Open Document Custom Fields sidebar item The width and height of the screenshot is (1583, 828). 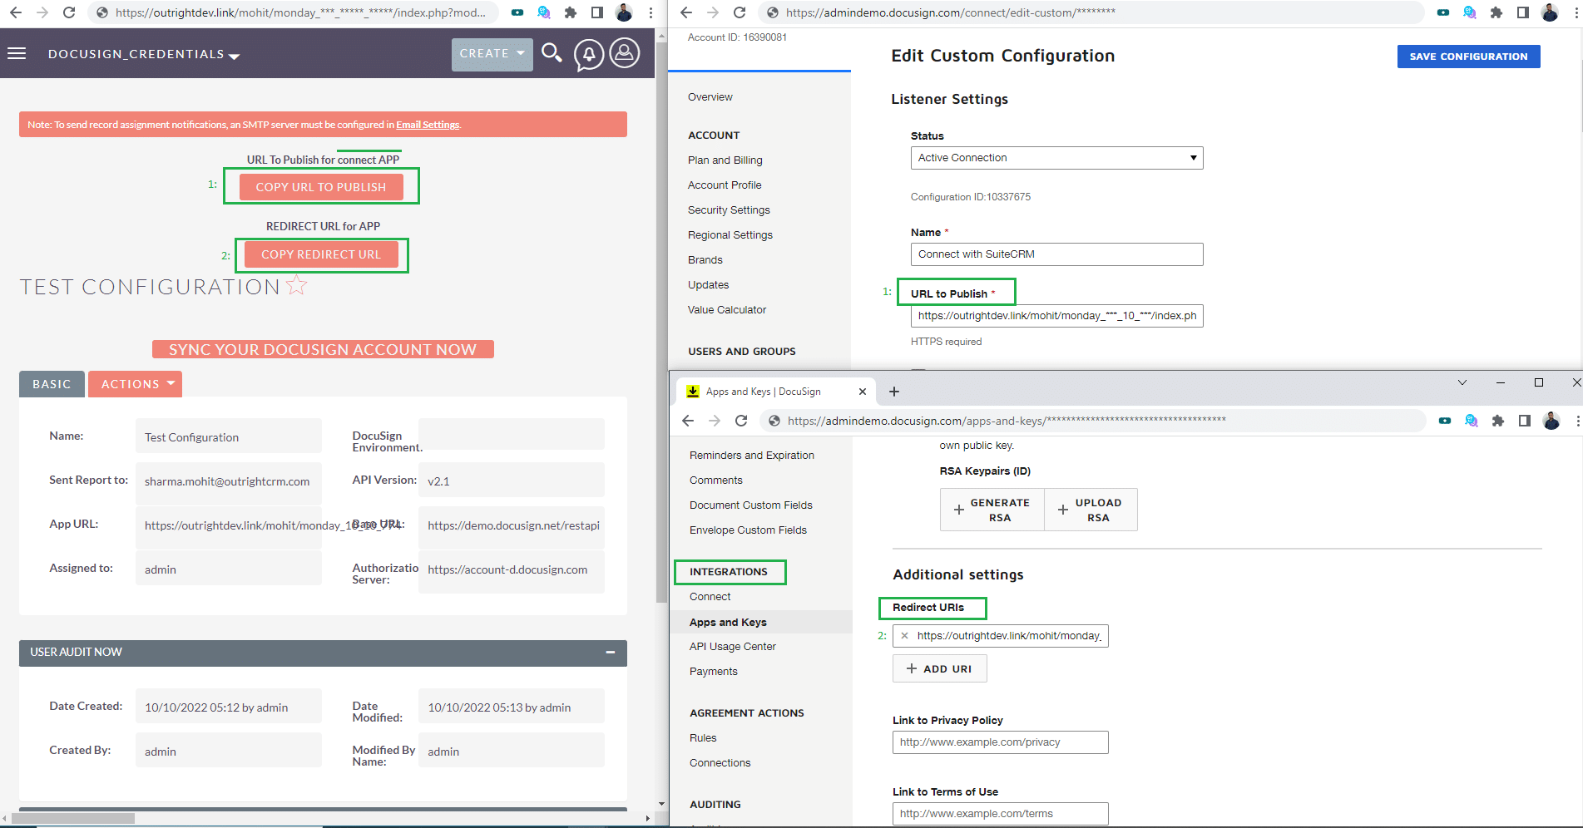(x=750, y=505)
